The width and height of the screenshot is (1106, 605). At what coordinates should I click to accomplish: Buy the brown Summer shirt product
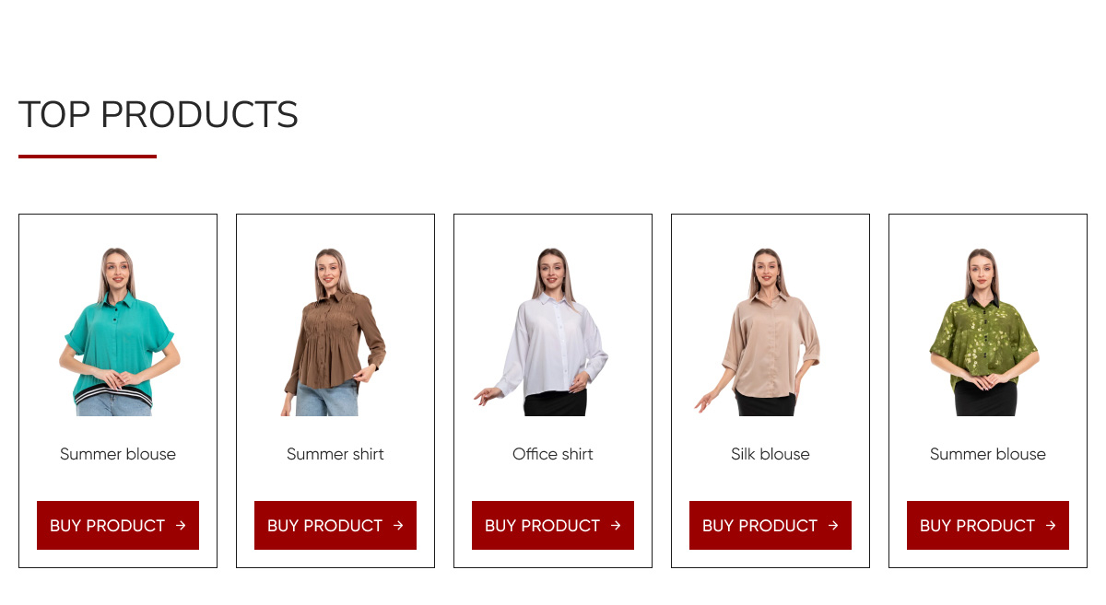click(335, 525)
